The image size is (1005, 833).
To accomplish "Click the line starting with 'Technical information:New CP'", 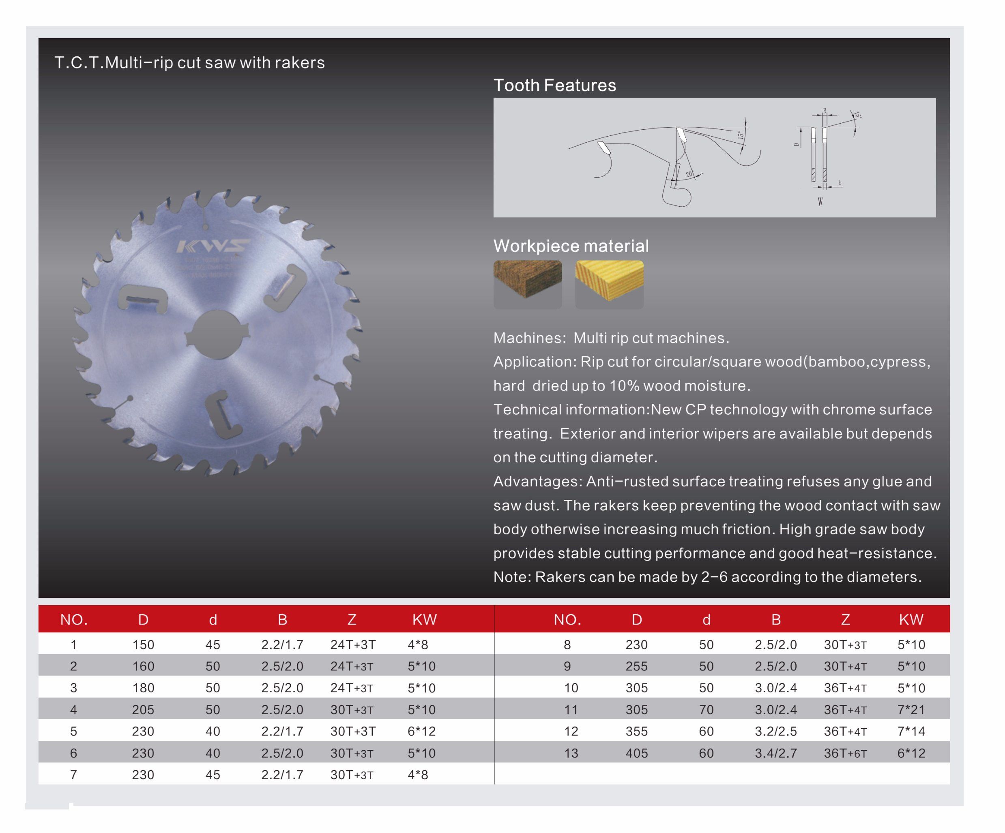I will (x=713, y=410).
